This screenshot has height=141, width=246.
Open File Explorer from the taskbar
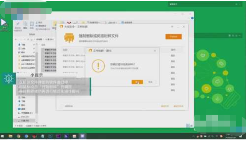coord(11,136)
